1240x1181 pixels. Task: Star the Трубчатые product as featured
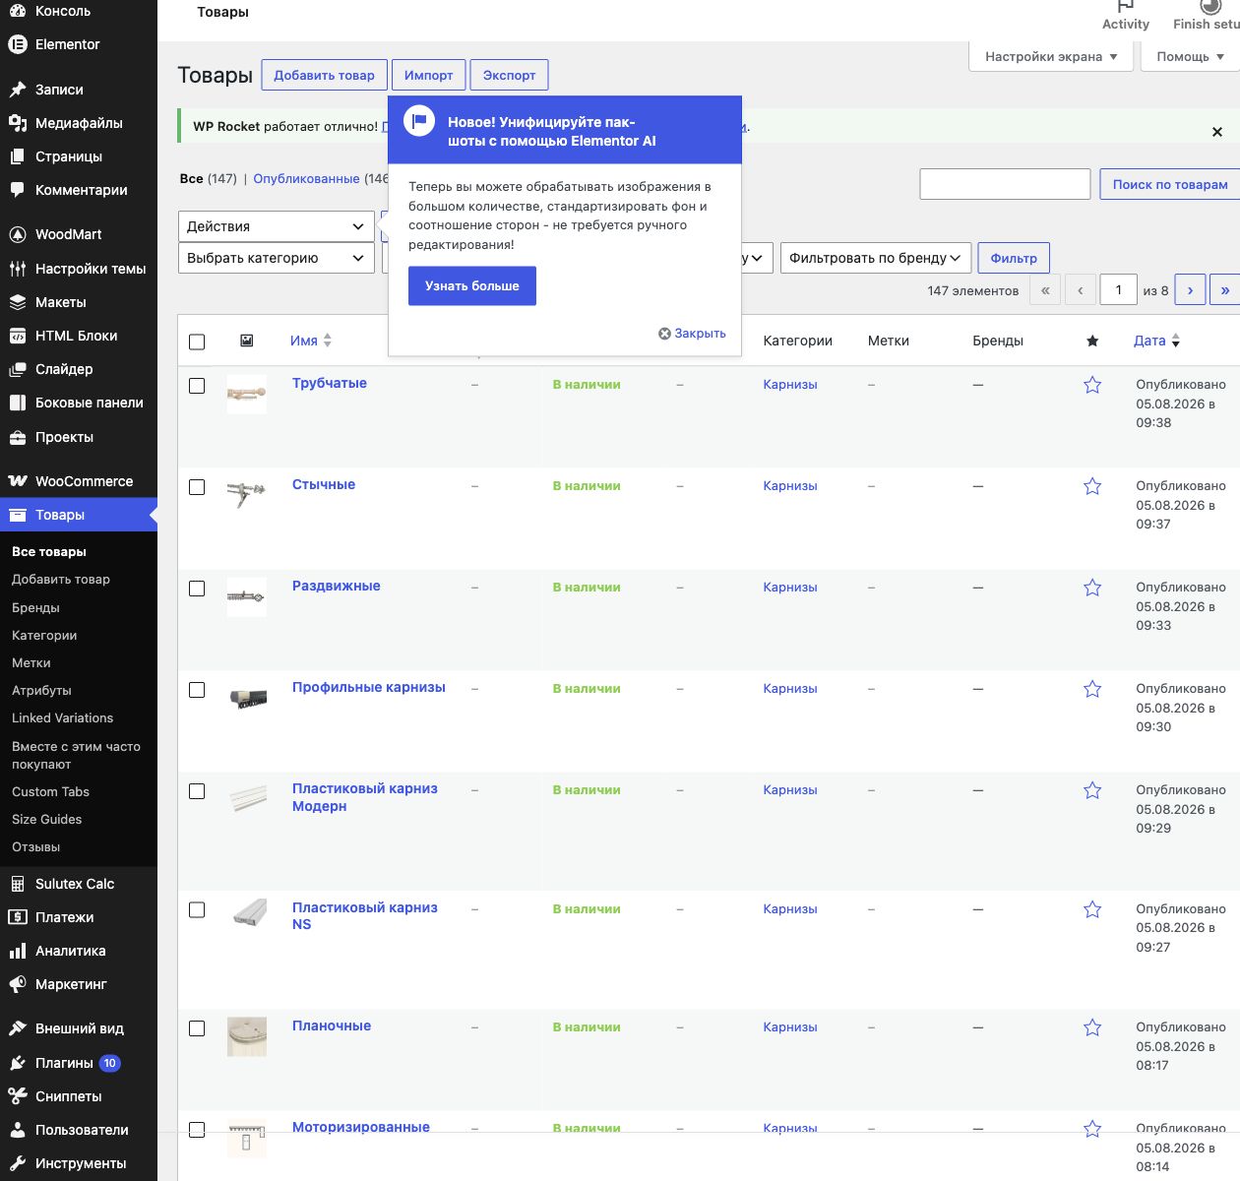pyautogui.click(x=1092, y=385)
